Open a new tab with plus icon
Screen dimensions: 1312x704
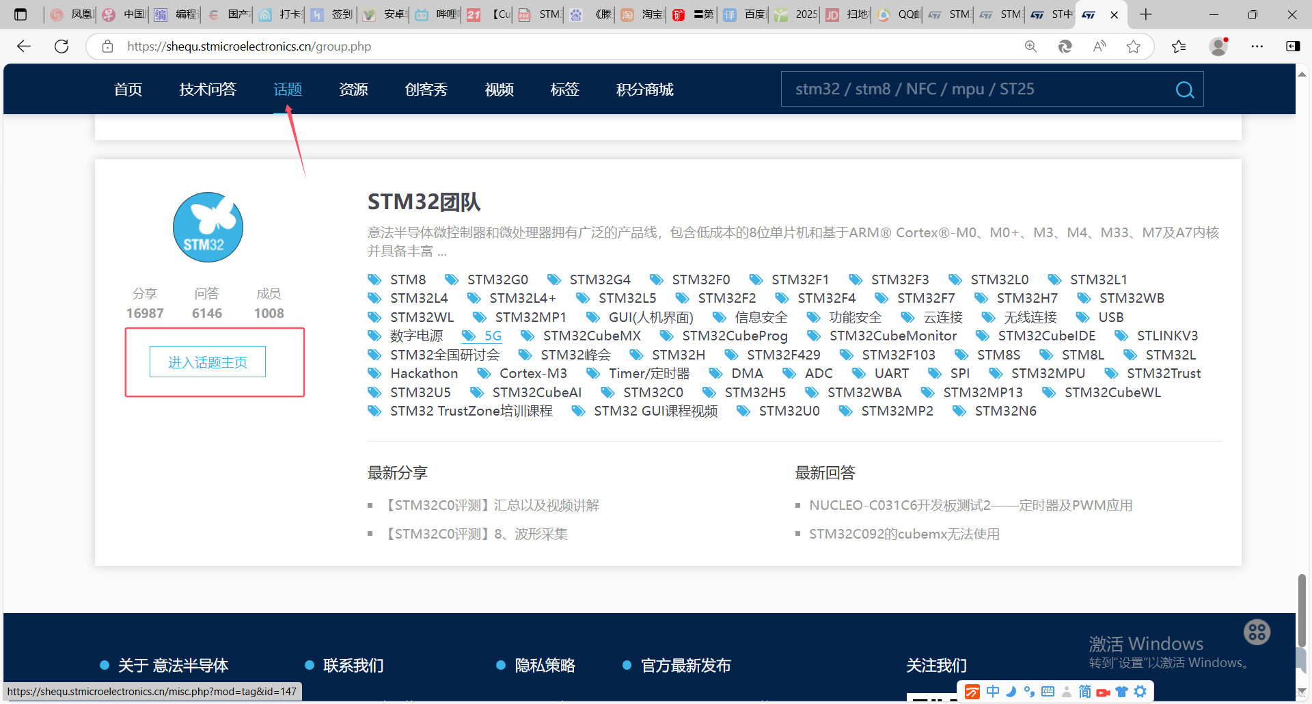tap(1146, 14)
